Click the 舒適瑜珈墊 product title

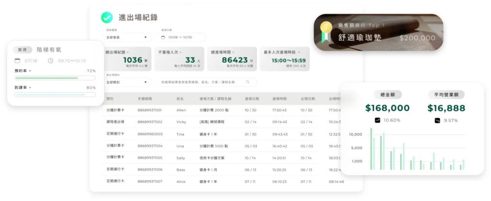360,38
